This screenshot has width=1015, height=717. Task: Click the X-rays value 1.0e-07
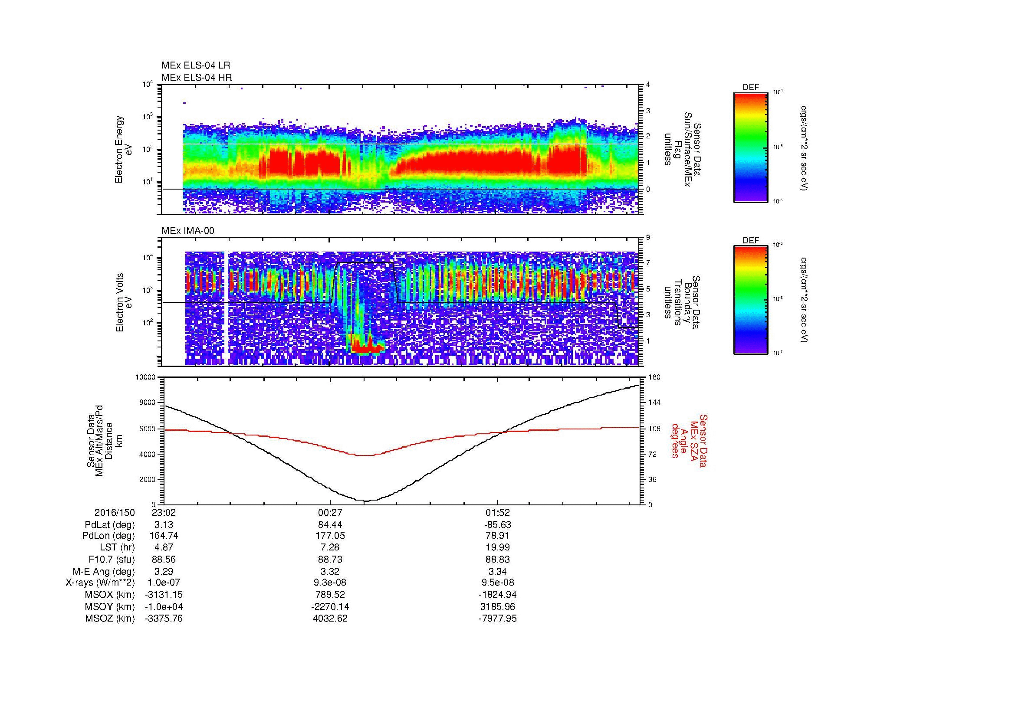click(164, 583)
